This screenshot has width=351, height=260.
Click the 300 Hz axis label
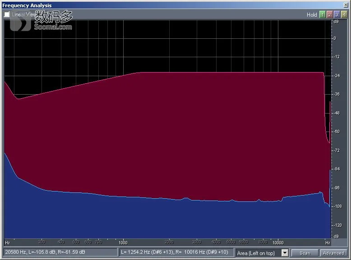[42, 242]
